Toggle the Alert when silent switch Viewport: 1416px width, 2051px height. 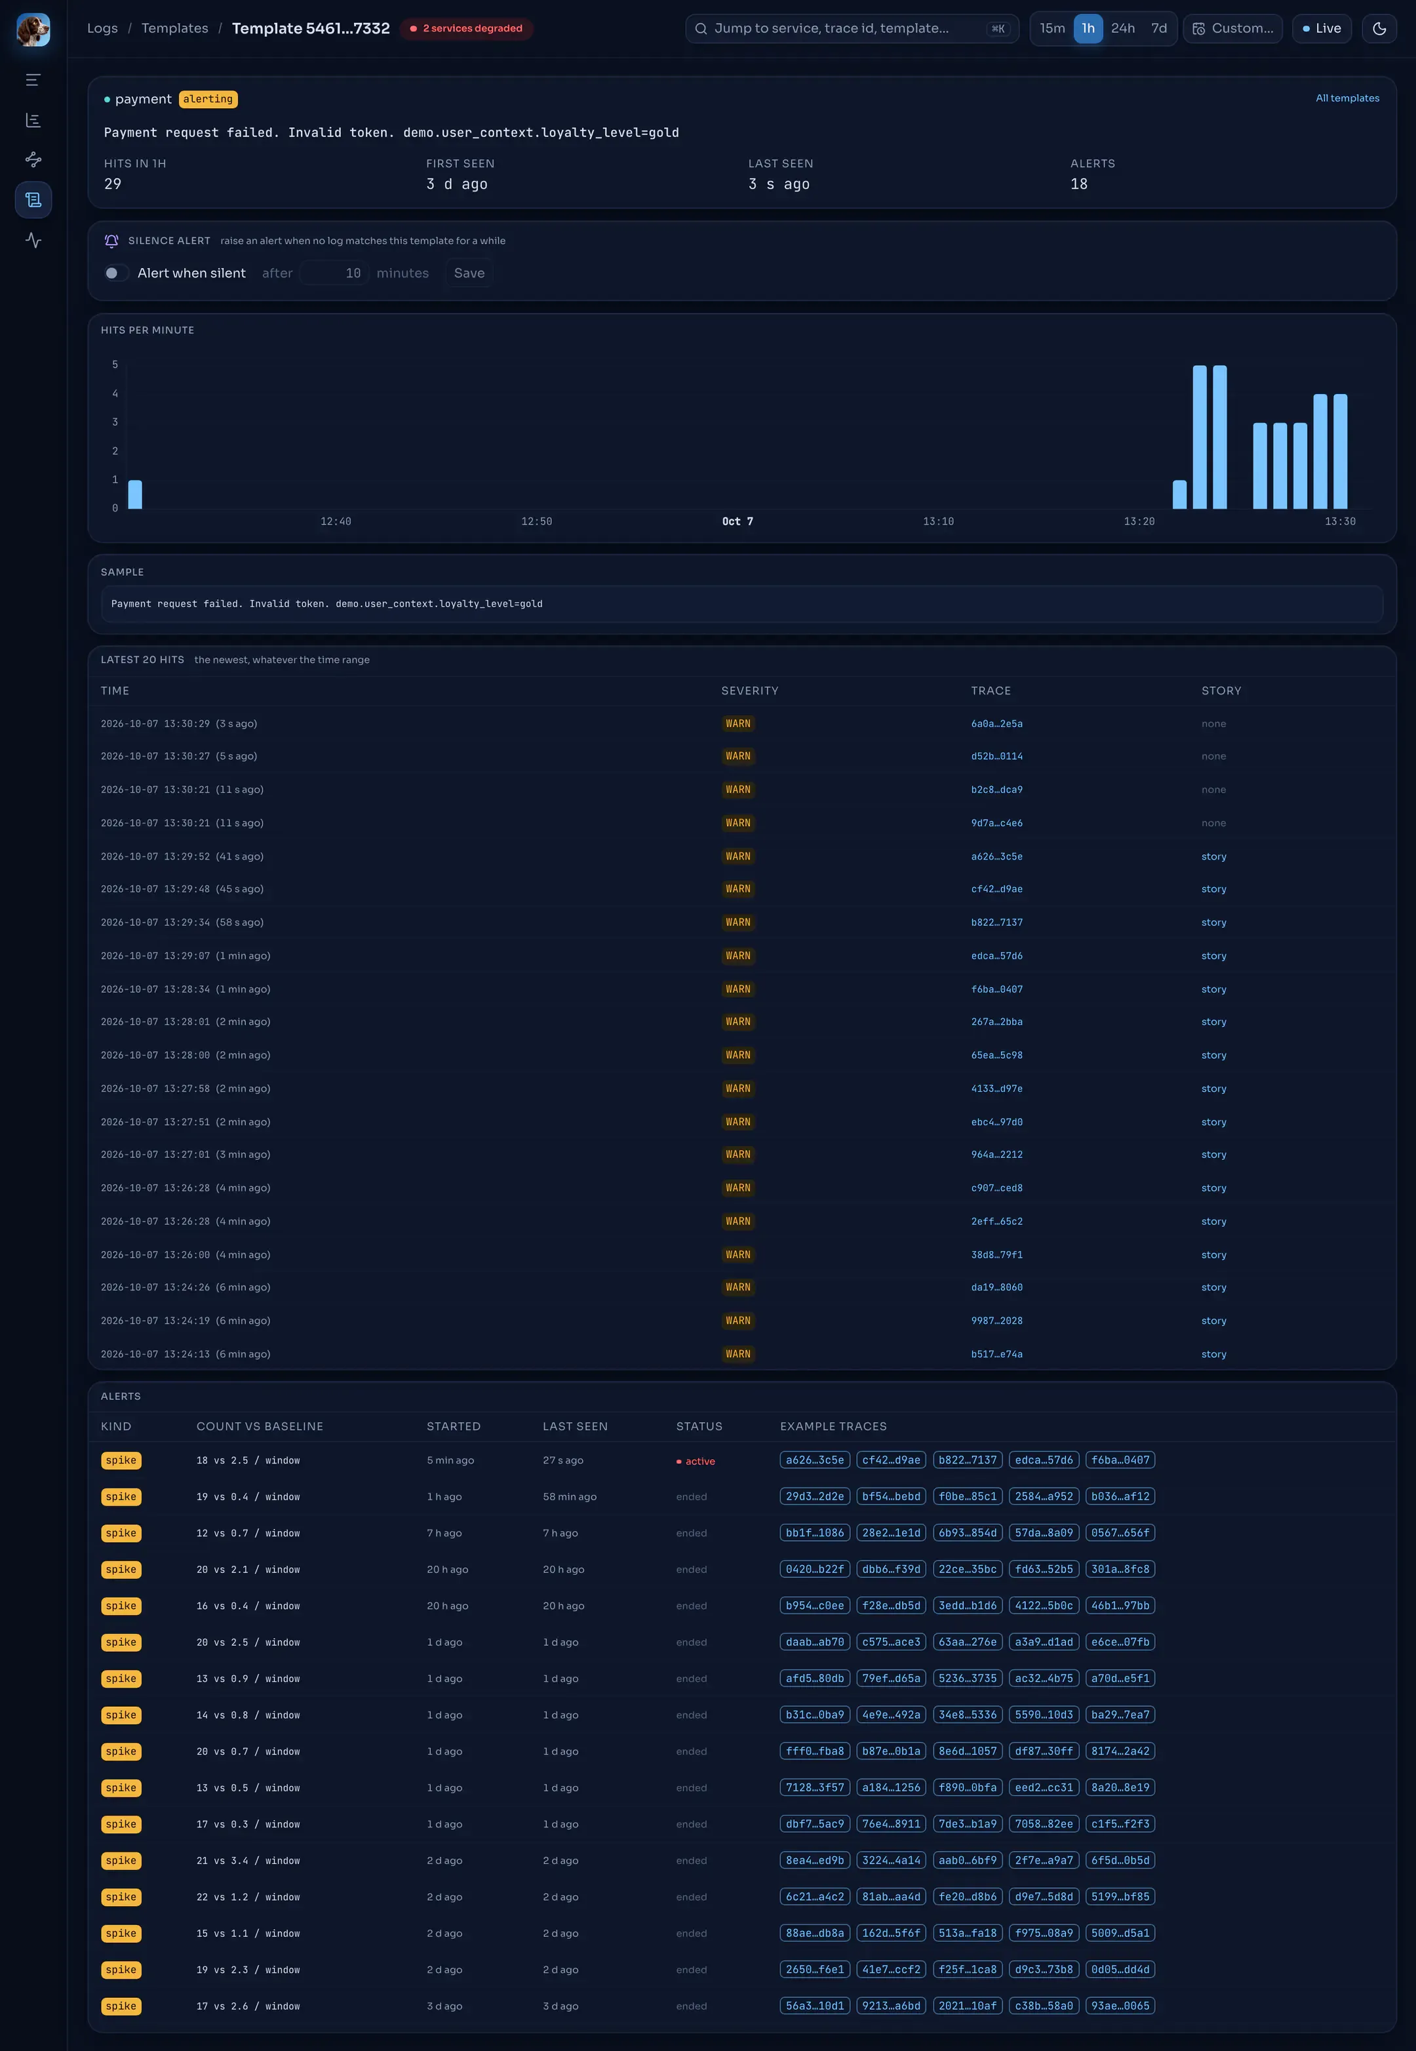(116, 273)
